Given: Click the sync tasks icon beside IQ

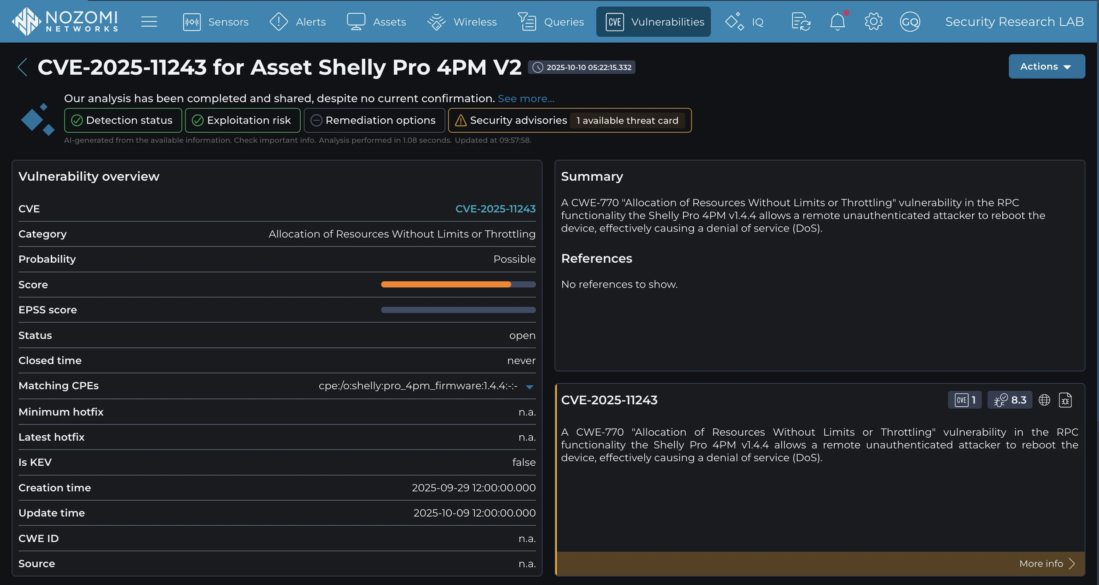Looking at the screenshot, I should (x=800, y=21).
